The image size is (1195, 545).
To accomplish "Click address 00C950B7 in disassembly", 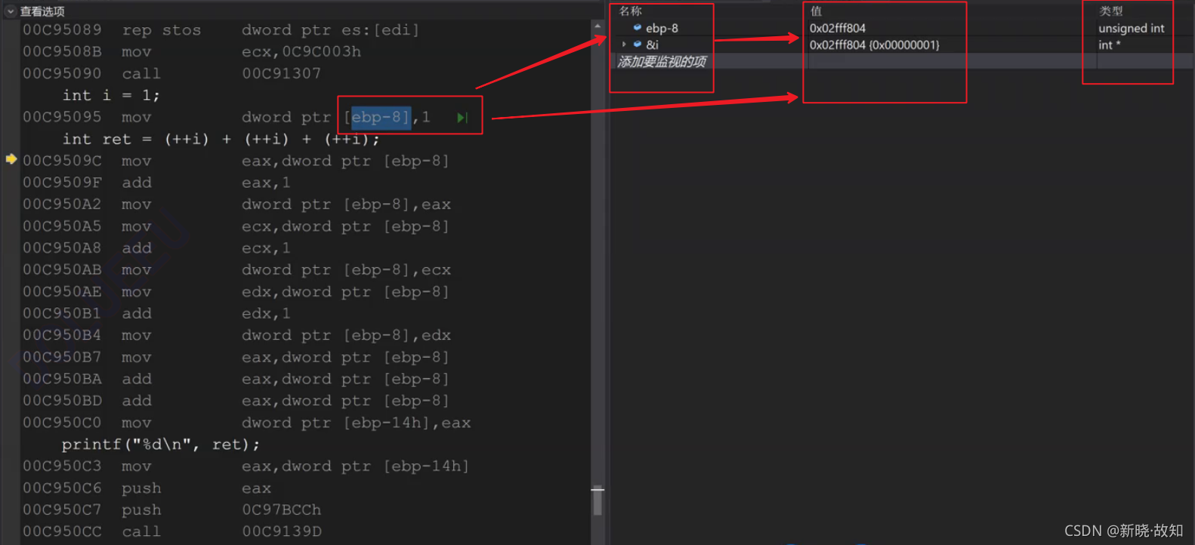I will pos(62,357).
